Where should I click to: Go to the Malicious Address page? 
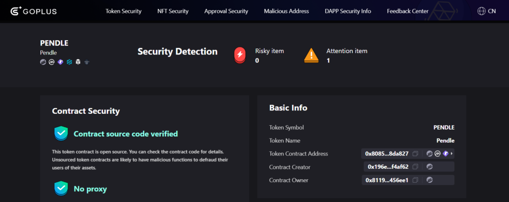point(286,11)
